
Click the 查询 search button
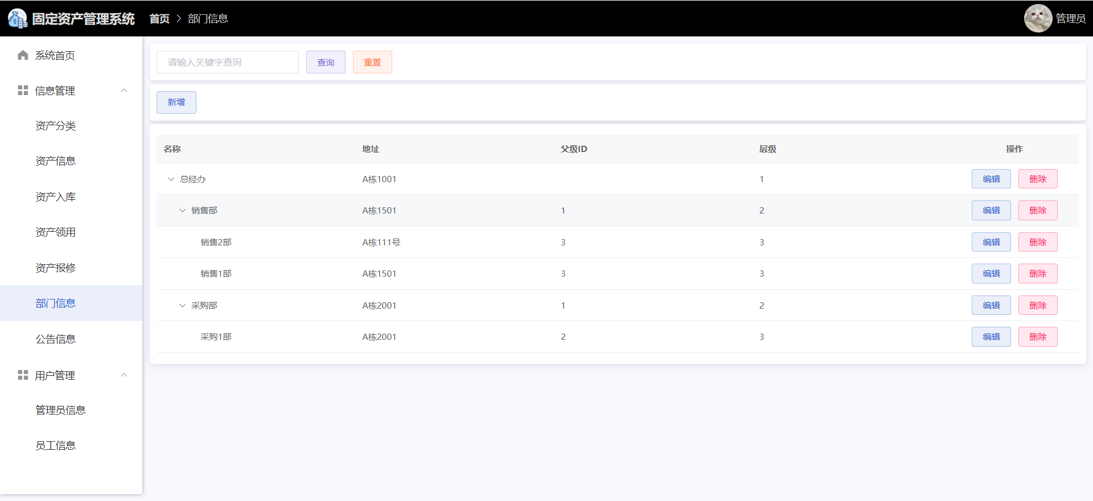[326, 62]
